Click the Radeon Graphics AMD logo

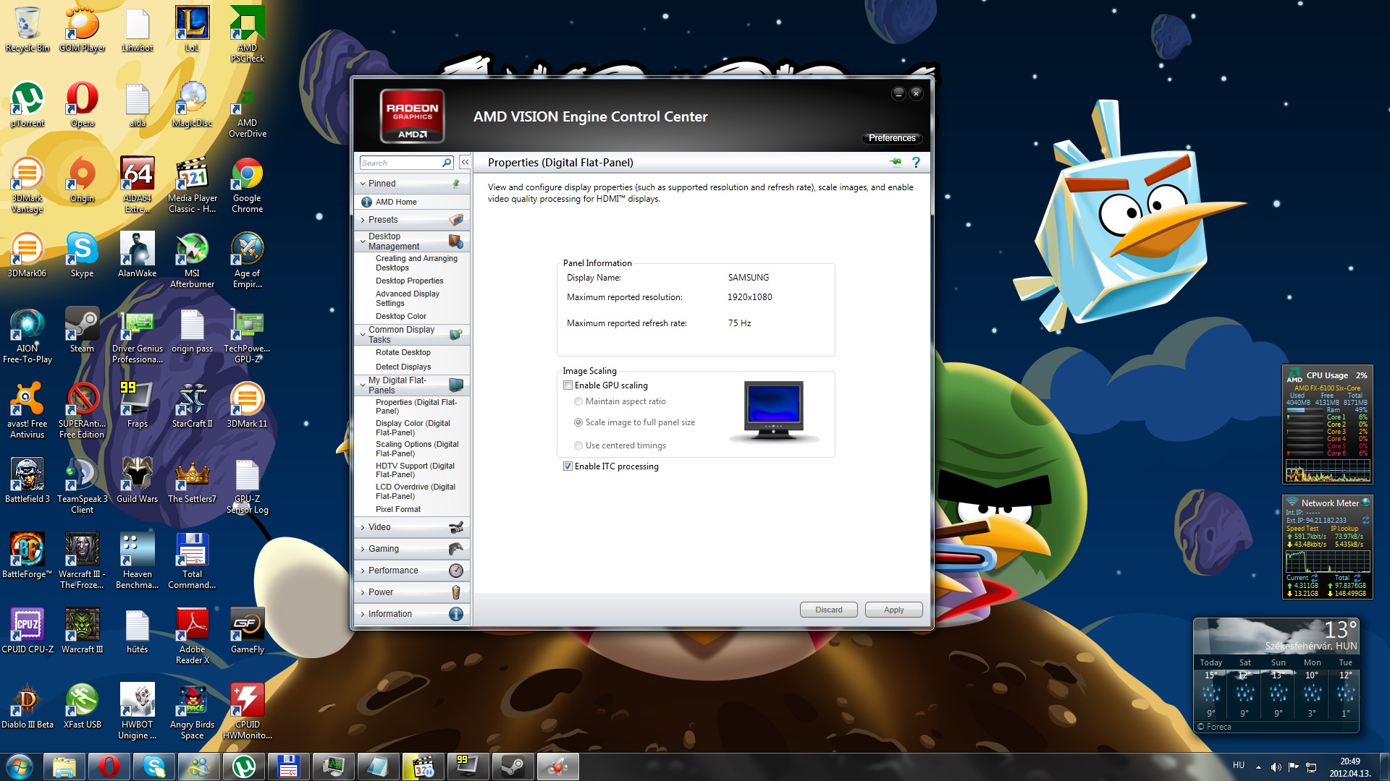[x=412, y=116]
